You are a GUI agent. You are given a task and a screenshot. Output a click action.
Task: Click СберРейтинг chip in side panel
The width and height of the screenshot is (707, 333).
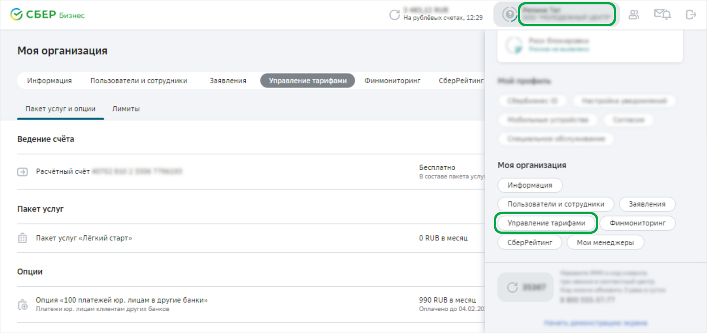point(530,242)
